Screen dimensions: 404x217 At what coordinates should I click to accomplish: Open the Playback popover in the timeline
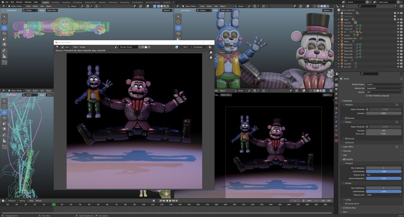click(x=13, y=200)
